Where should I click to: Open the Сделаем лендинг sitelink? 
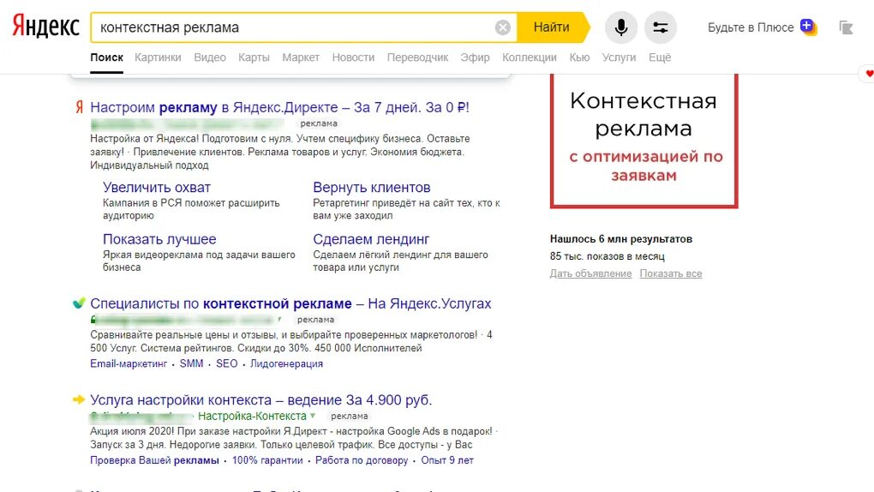(371, 239)
